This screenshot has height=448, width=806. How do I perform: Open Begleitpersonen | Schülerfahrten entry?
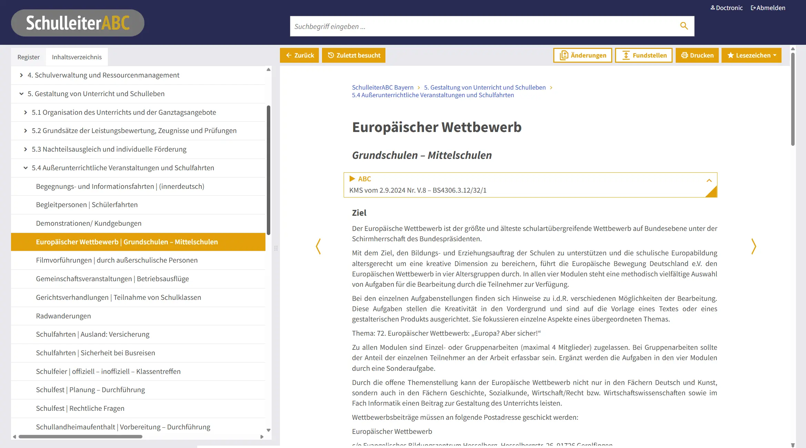[x=138, y=205]
